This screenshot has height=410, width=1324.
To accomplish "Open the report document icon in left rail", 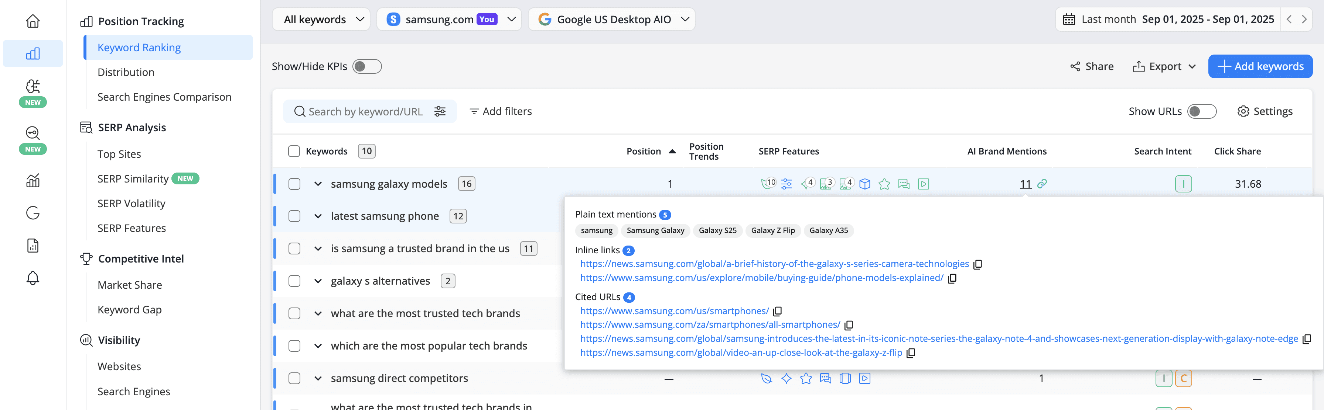I will tap(33, 245).
